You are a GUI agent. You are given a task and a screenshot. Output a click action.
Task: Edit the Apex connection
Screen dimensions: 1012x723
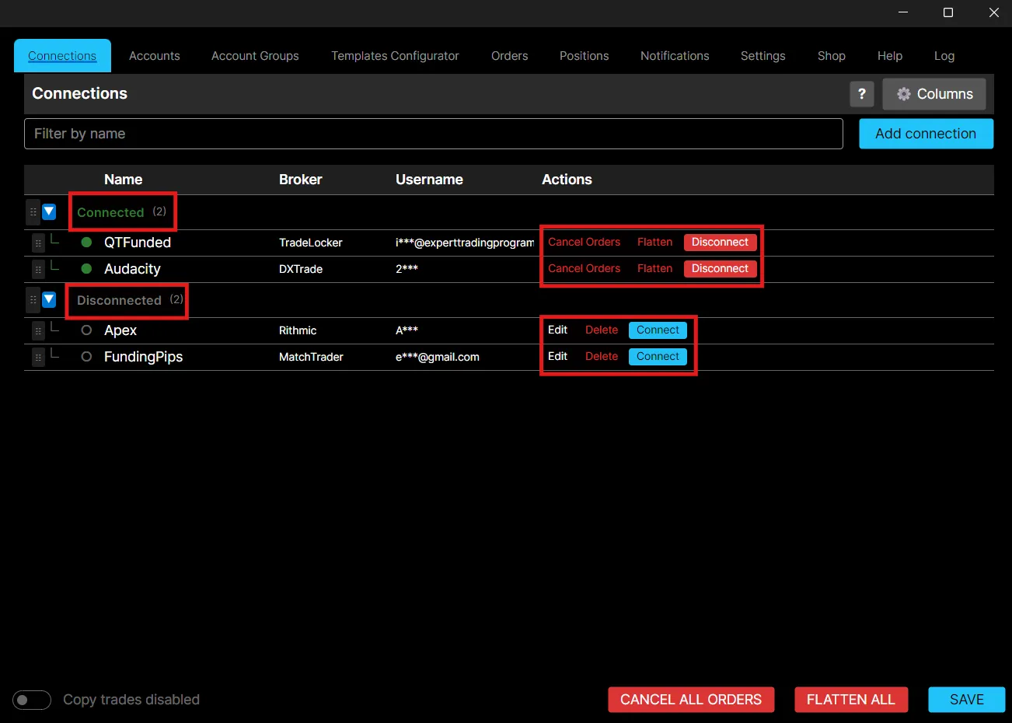(x=557, y=330)
